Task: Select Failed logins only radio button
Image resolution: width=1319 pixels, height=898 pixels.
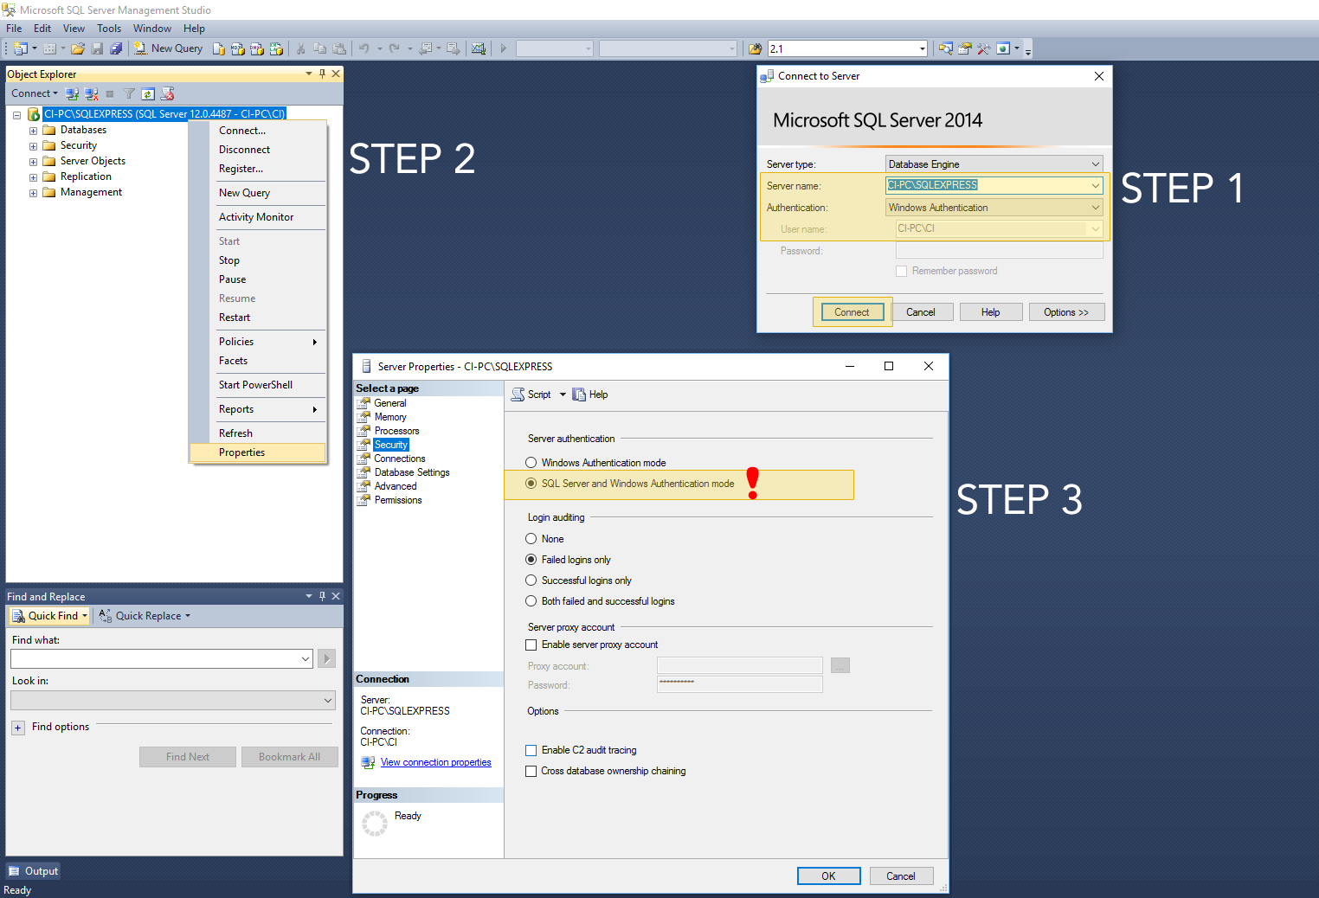Action: (x=531, y=560)
